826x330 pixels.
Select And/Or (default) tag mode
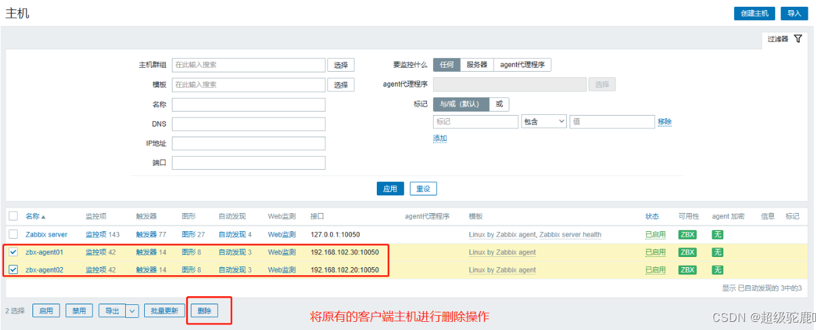tap(461, 104)
